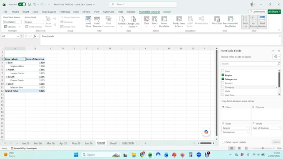
Task: Expand the Name Box dropdown
Action: tap(17, 37)
